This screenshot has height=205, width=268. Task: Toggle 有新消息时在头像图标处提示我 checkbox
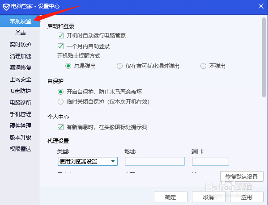click(61, 127)
